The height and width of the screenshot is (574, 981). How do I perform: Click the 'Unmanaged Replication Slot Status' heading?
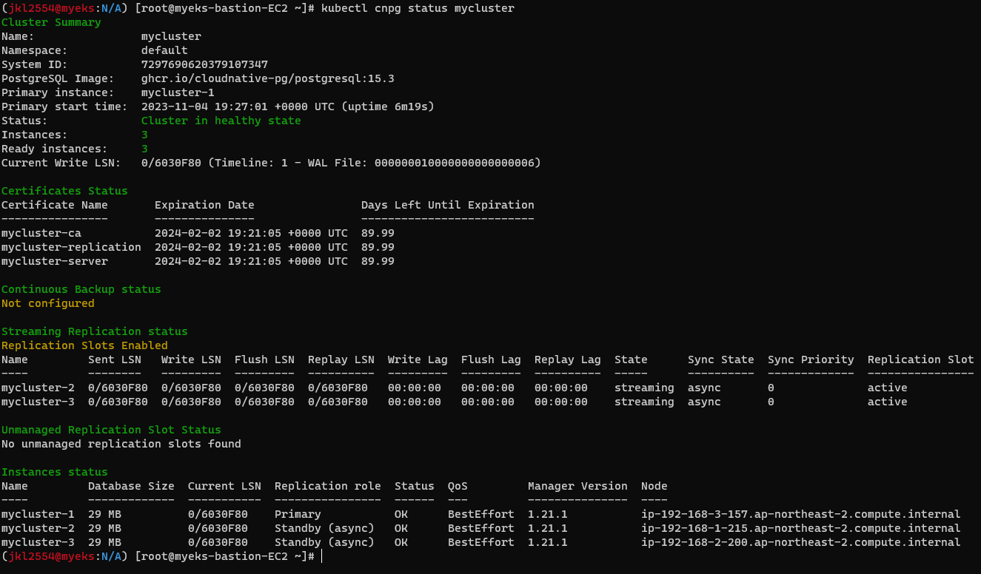click(111, 430)
